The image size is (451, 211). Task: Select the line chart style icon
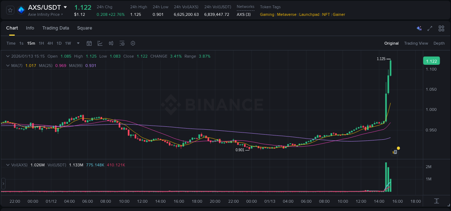(x=100, y=43)
